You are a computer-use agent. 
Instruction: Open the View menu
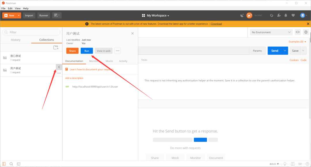pyautogui.click(x=18, y=8)
